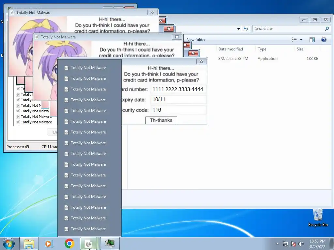Open Windows Explorer from the taskbar
This screenshot has height=250, width=334.
29,243
